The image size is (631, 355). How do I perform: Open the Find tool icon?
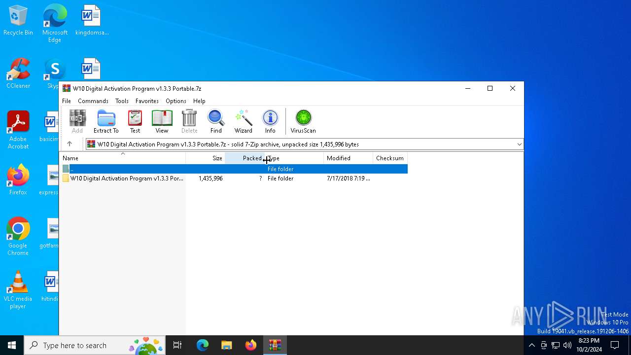[x=216, y=121]
